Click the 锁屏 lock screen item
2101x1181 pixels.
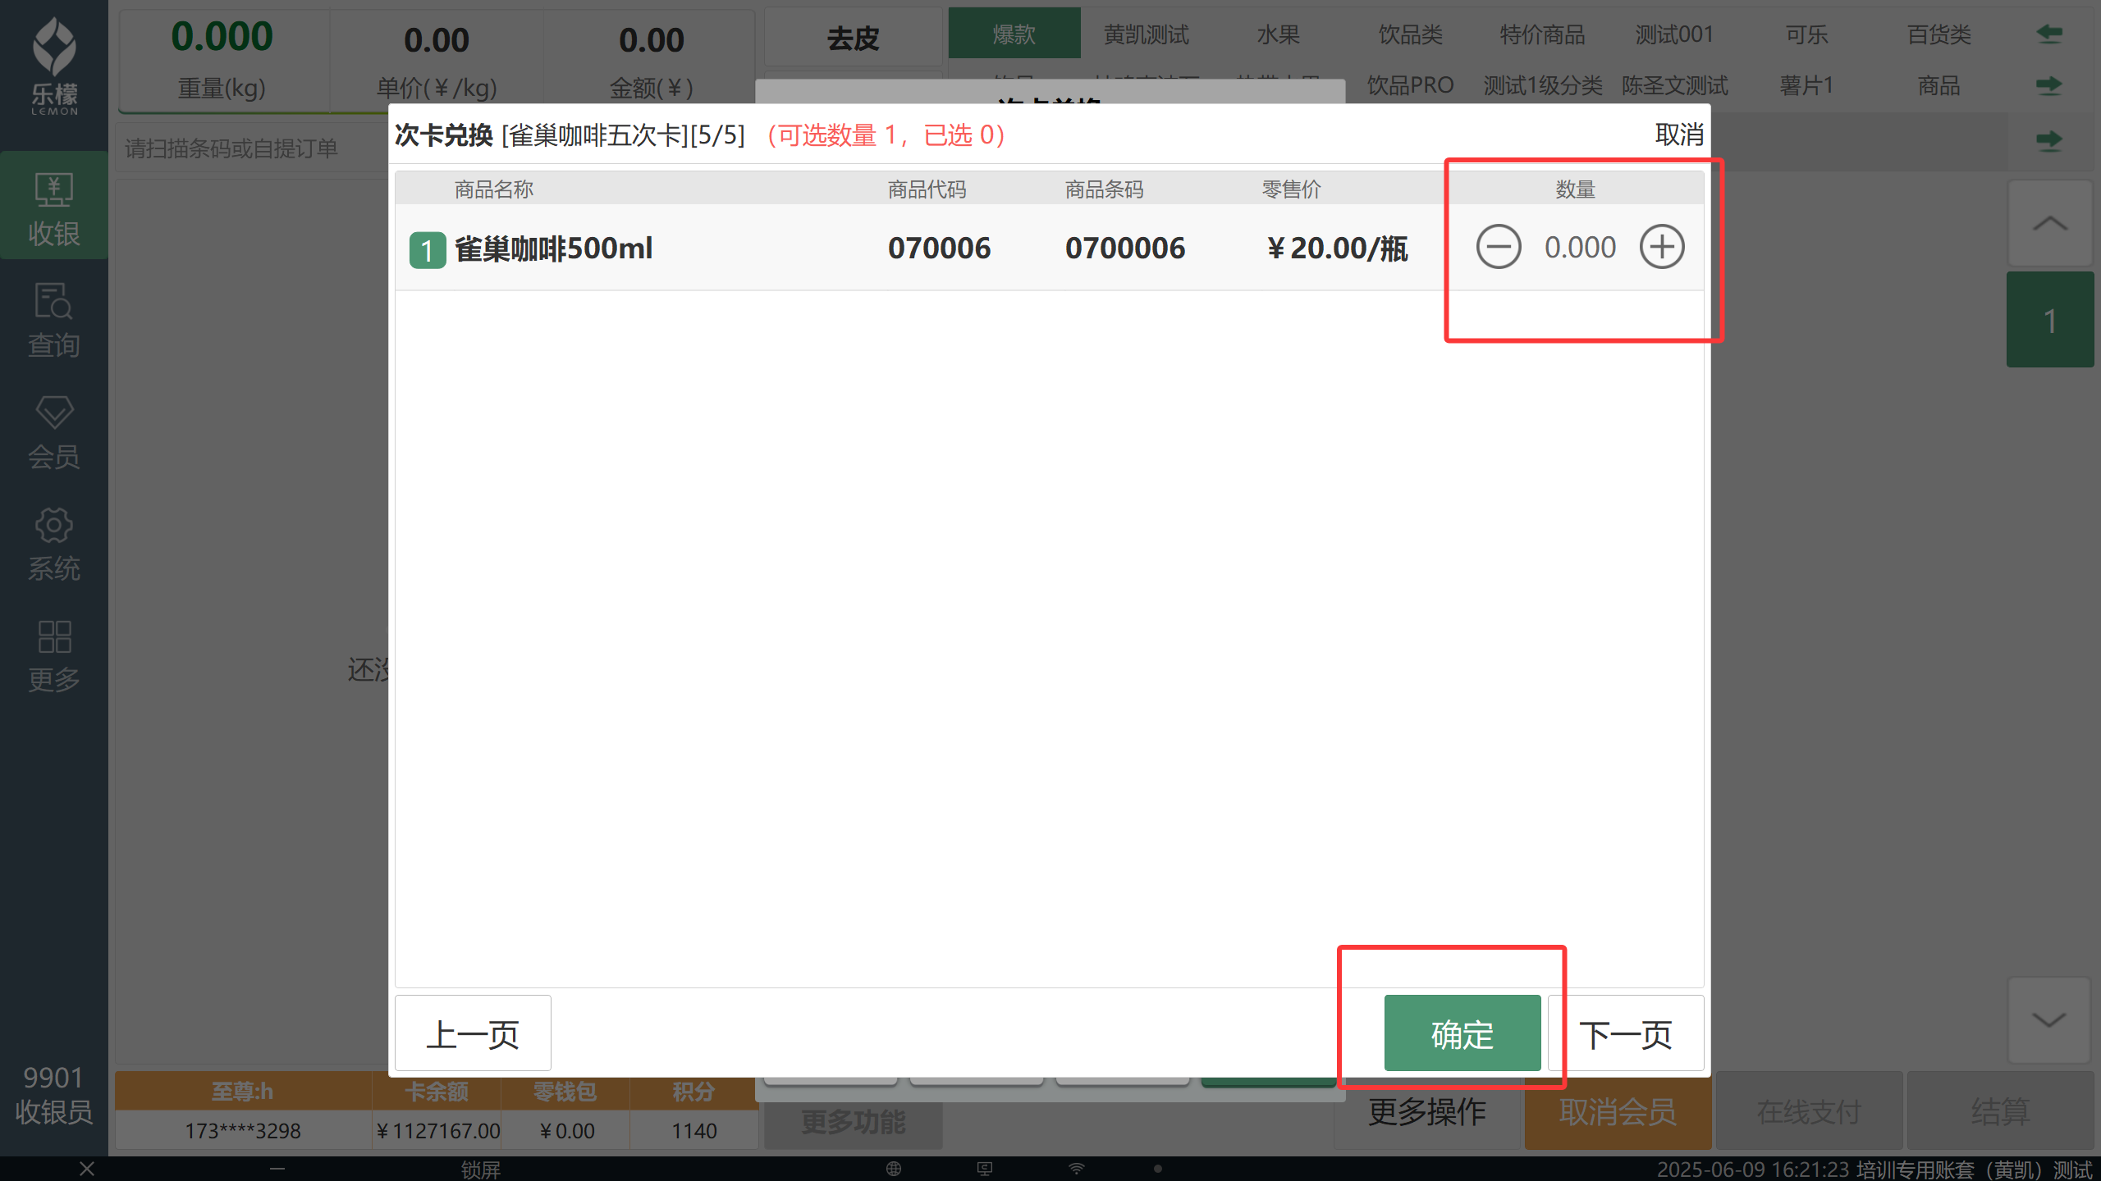481,1170
